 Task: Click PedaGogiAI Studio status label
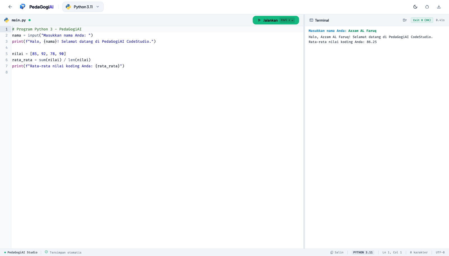22,252
